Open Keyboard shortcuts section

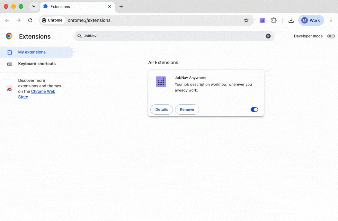coord(36,64)
